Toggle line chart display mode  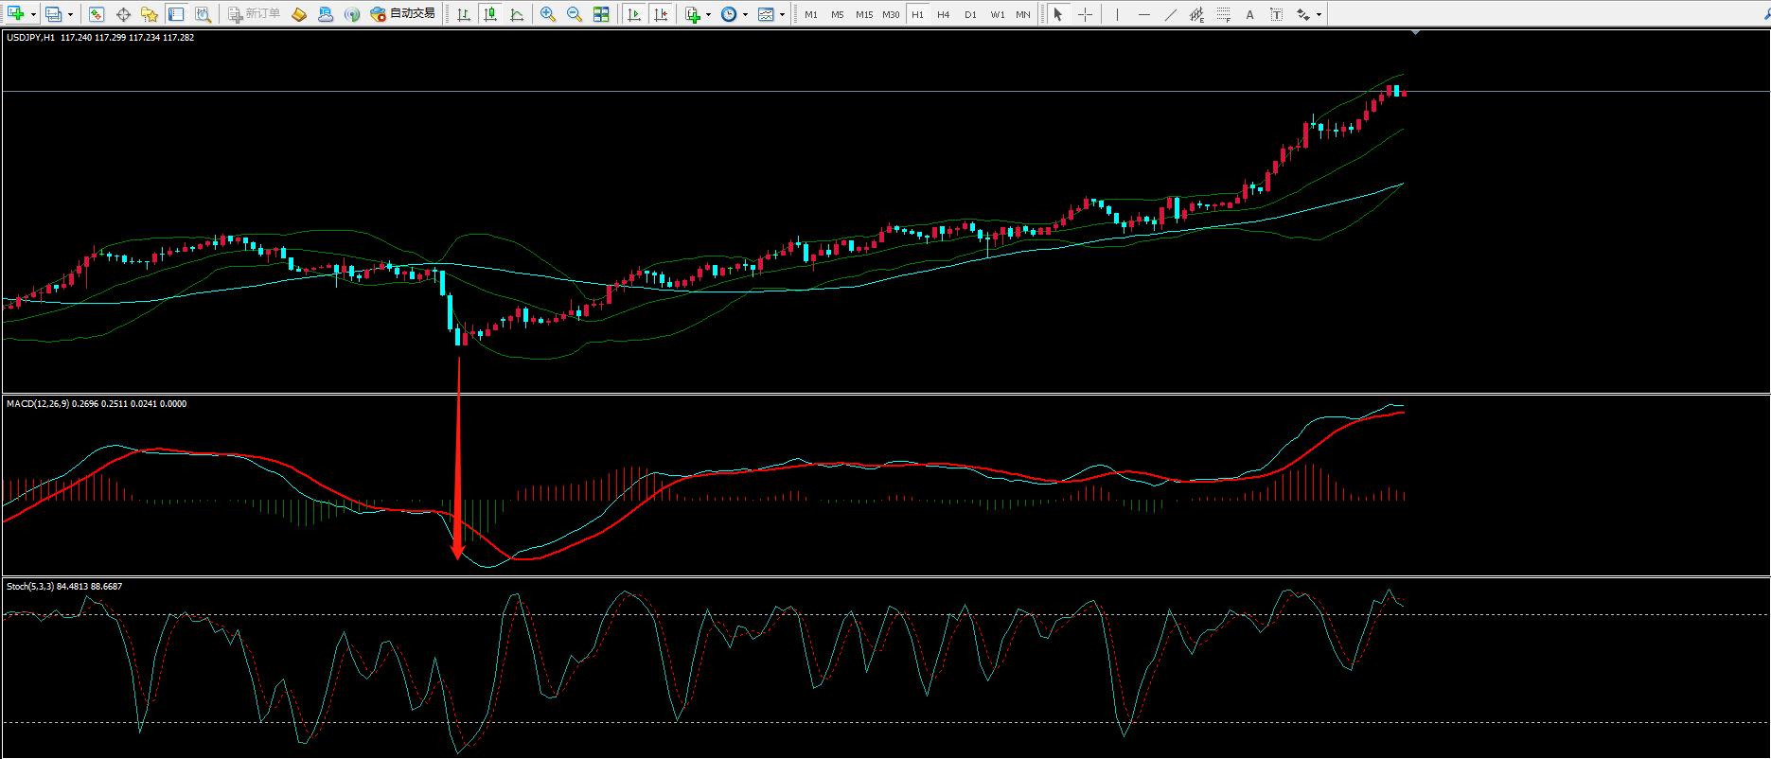(x=517, y=14)
